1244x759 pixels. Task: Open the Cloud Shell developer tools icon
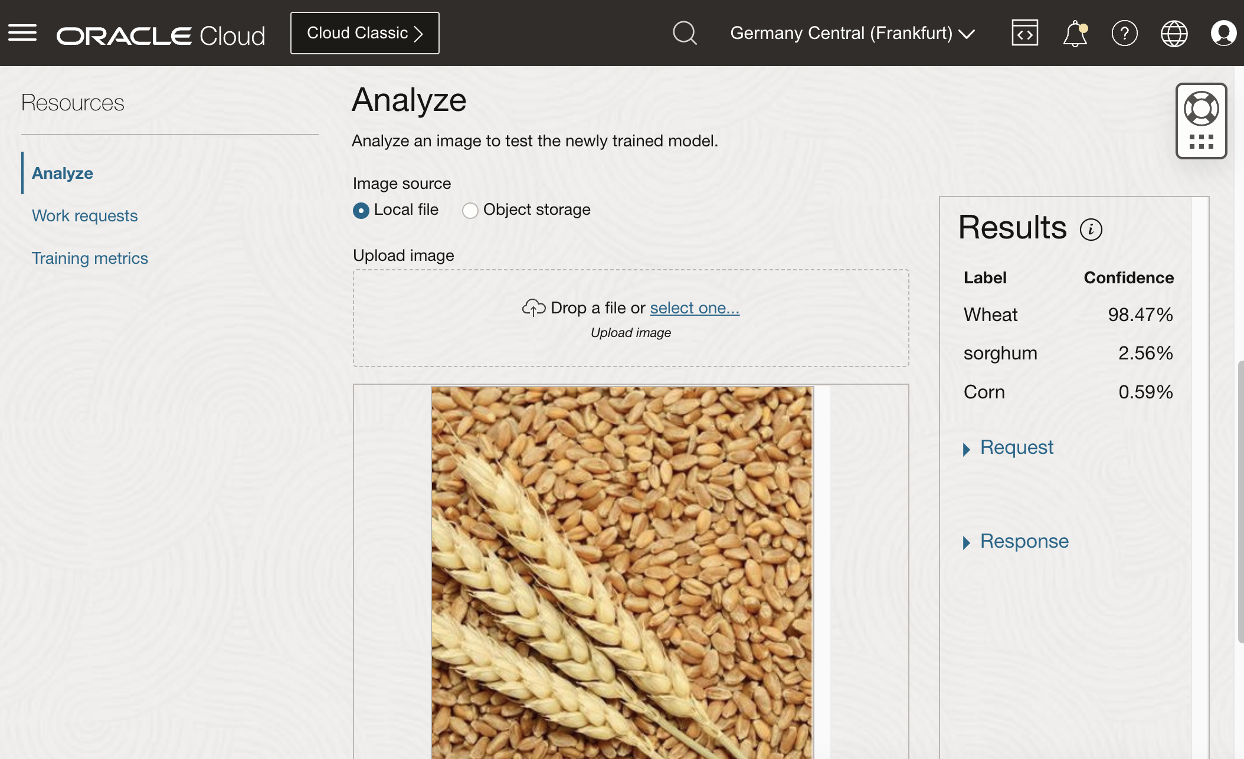click(x=1024, y=33)
